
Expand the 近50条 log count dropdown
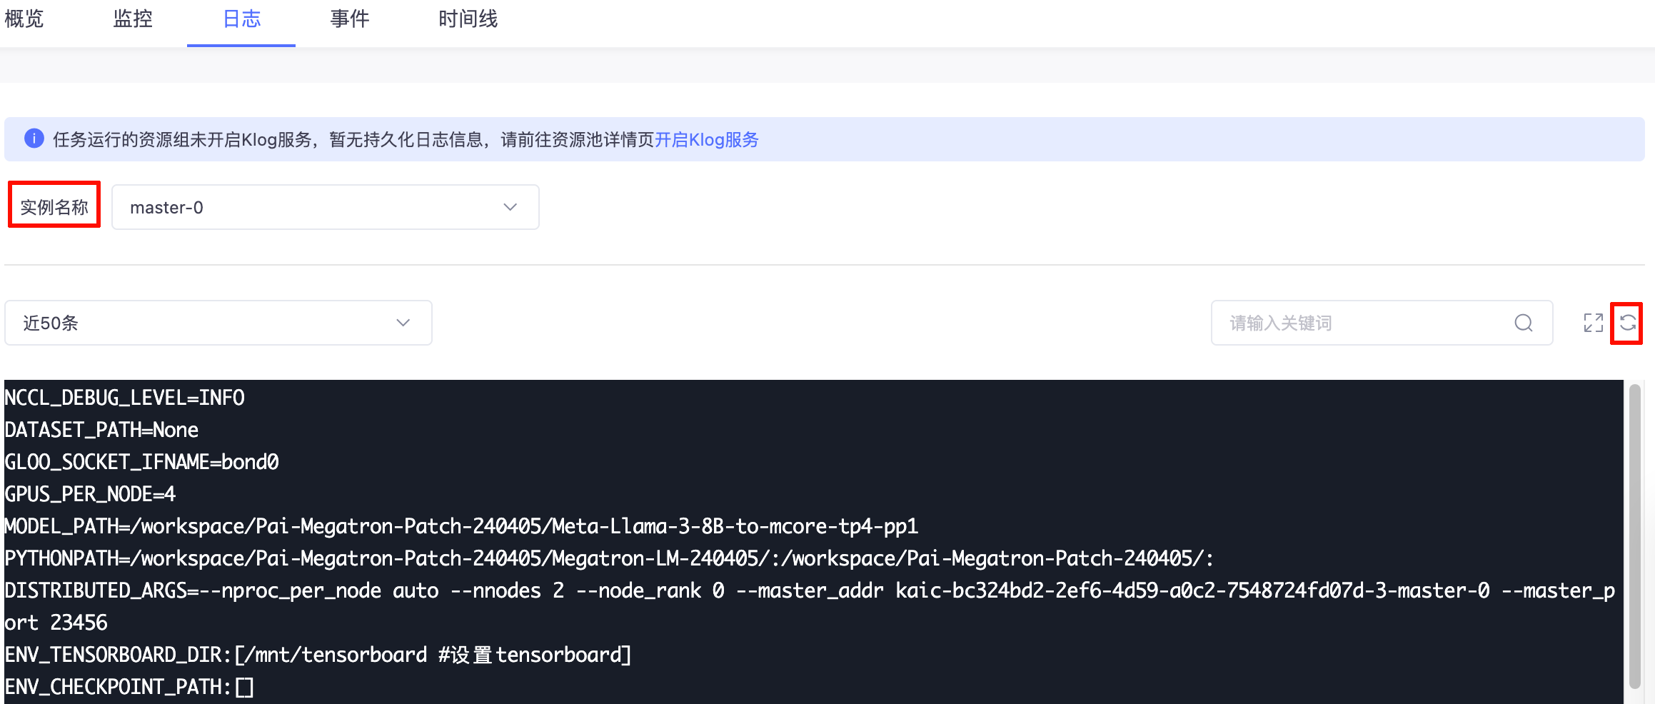tap(218, 323)
